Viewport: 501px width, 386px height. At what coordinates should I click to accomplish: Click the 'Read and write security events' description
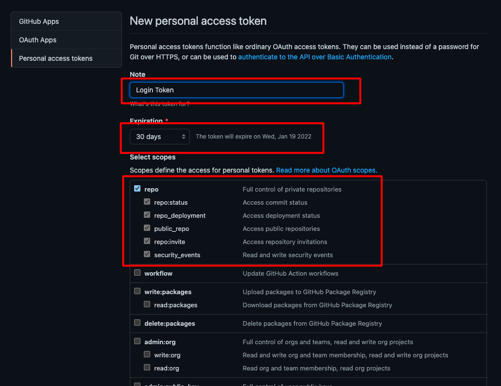click(x=288, y=255)
